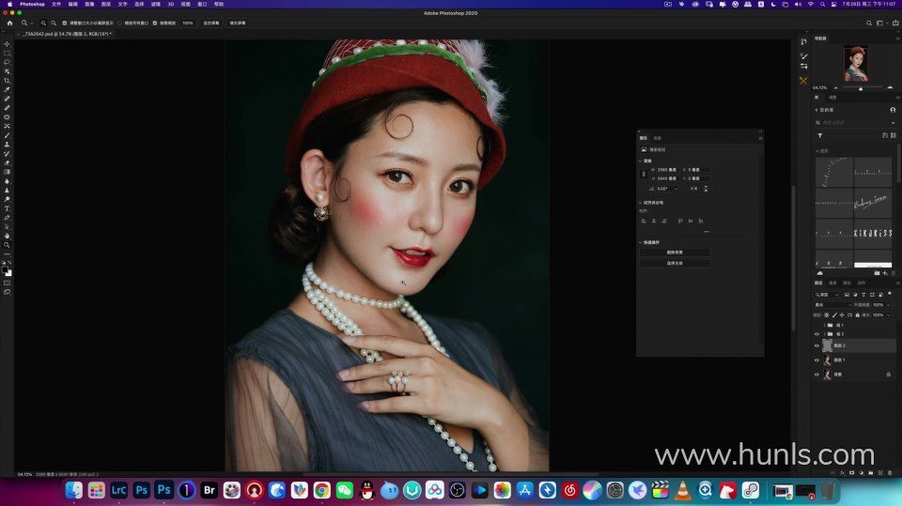Toggle visibility of 图层 1 layer
This screenshot has height=506, width=902.
(816, 360)
